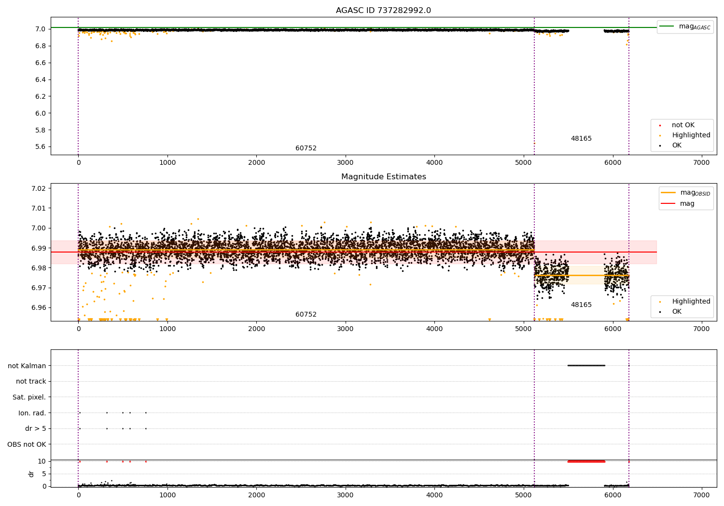
Task: Select the mag AGASC legend label in top plot
Action: pyautogui.click(x=695, y=27)
